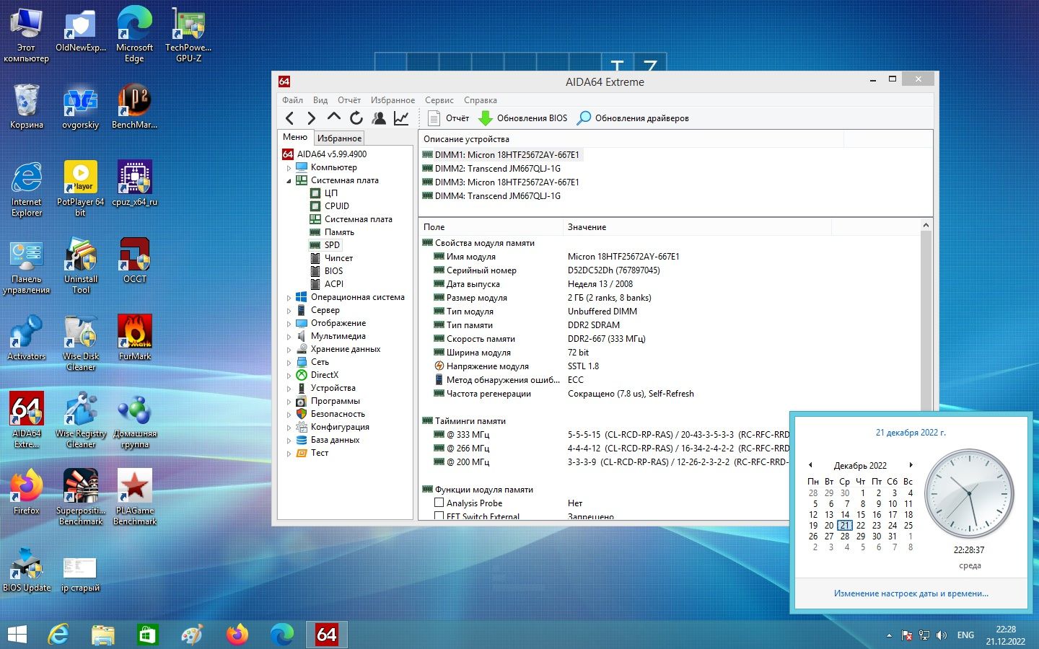Open the Windows Start button
This screenshot has height=649, width=1039.
[17, 635]
